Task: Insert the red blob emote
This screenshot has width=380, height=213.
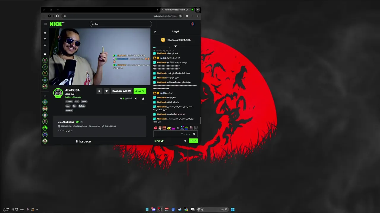Action: [x=155, y=128]
